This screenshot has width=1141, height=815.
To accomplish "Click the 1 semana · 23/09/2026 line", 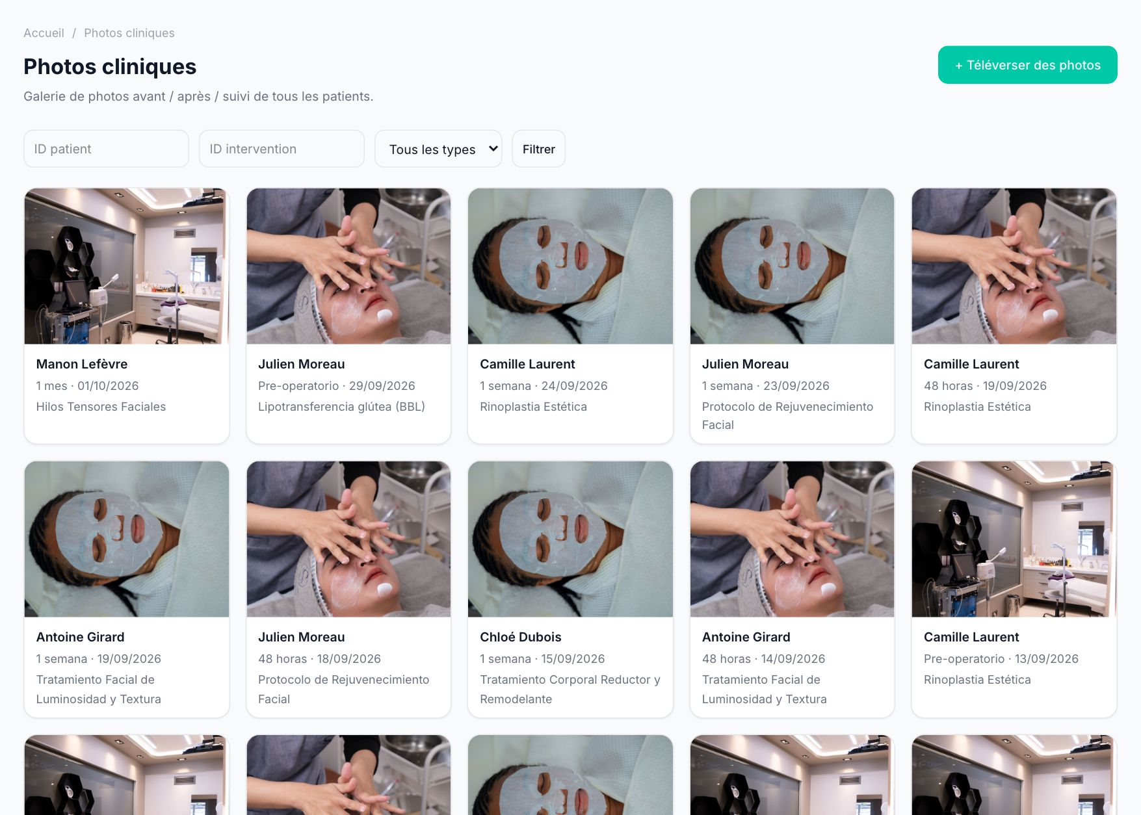I will [766, 386].
